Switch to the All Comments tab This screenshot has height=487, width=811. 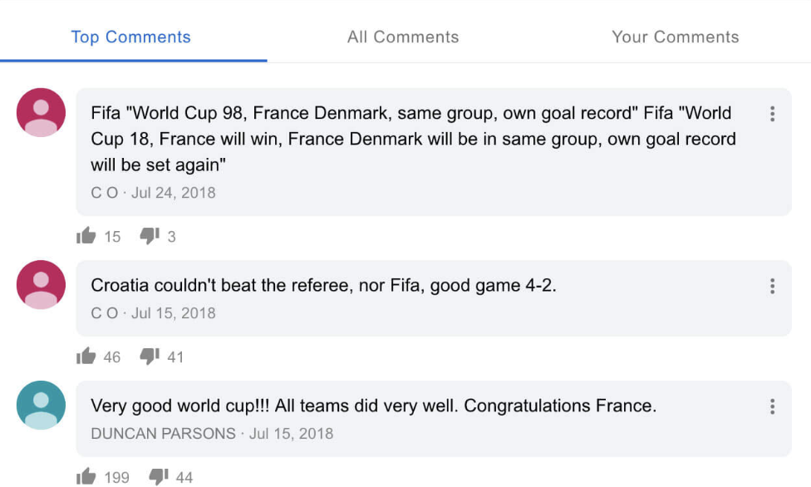click(x=403, y=37)
